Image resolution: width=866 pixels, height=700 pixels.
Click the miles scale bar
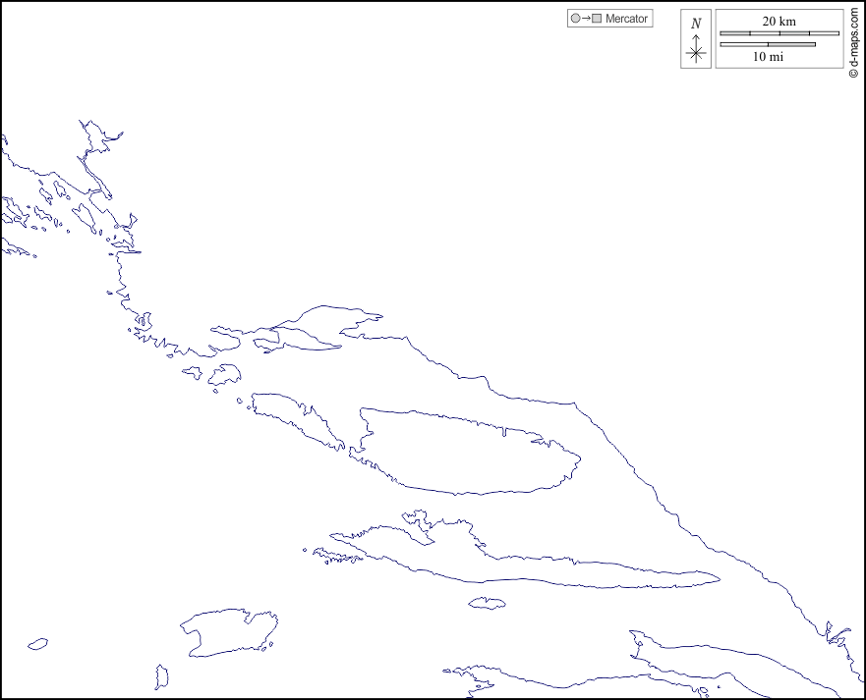coord(767,44)
